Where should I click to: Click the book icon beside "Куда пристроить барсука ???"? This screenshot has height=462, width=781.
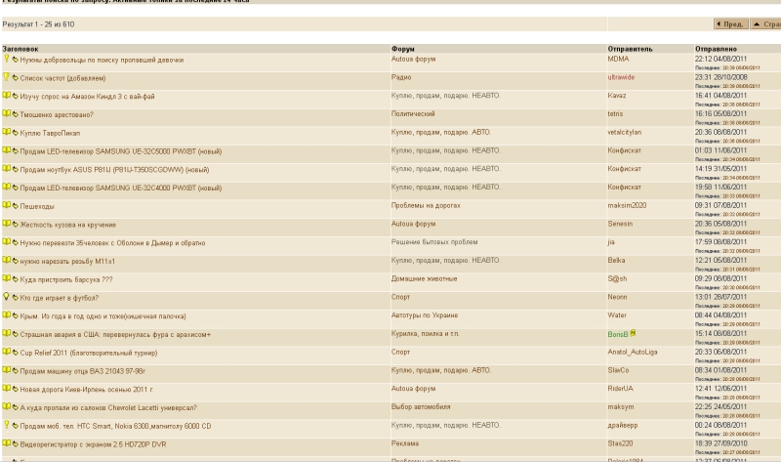(7, 278)
